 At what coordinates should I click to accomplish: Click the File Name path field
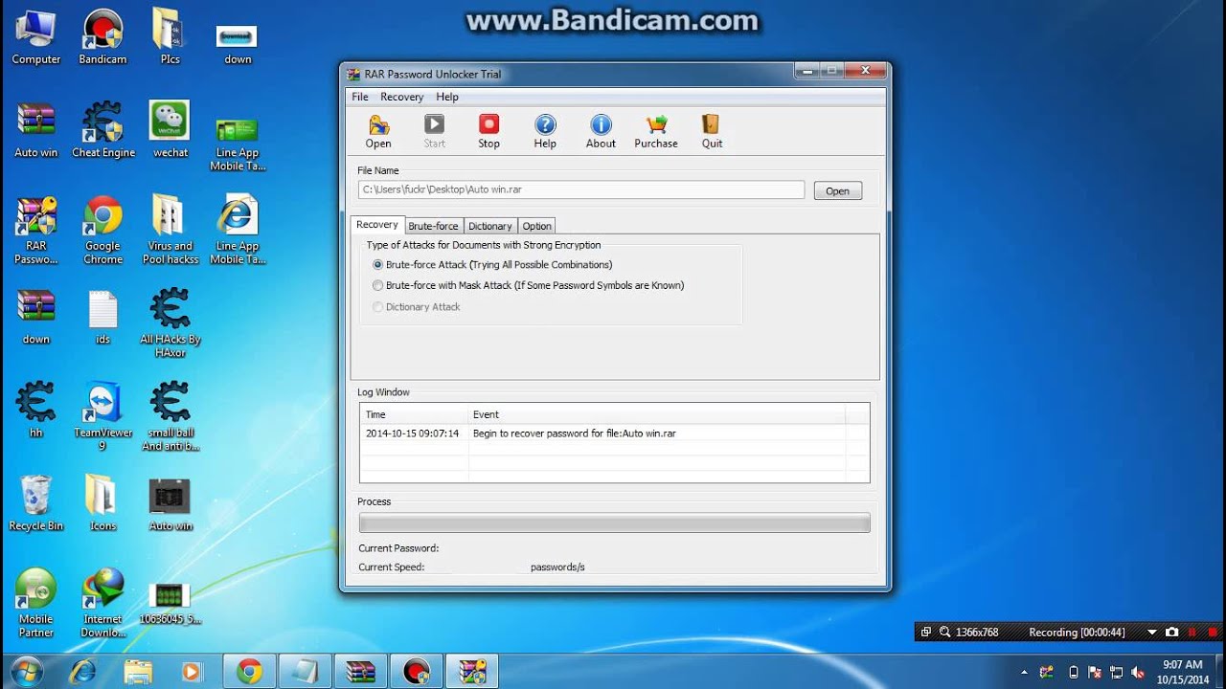[x=581, y=189]
